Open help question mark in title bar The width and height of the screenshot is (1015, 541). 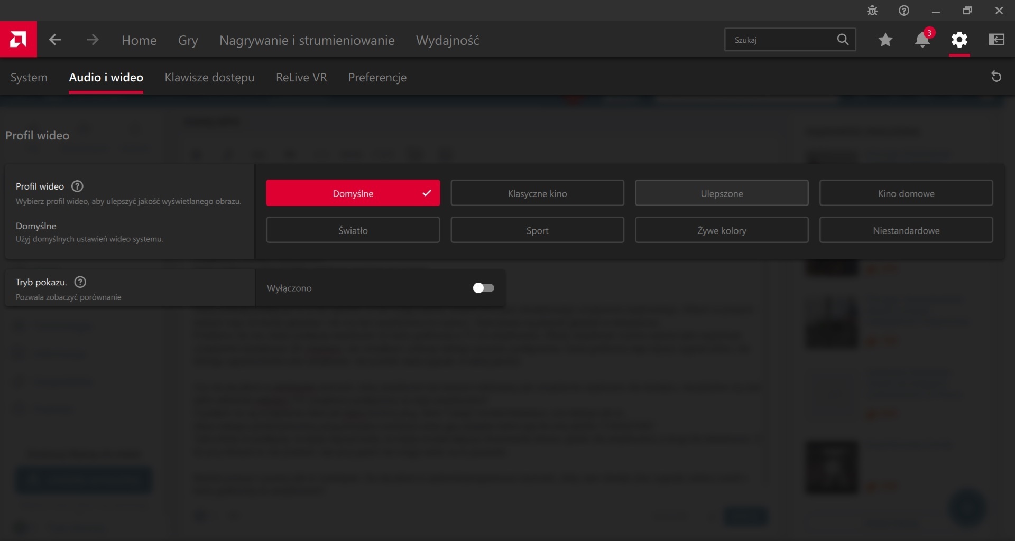click(904, 11)
